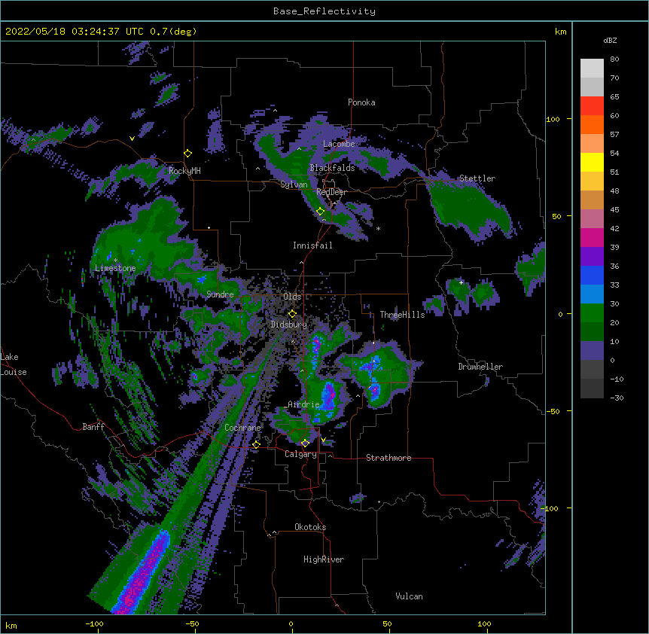Pick the yellow 51-54 dBZ legend swatch

592,162
